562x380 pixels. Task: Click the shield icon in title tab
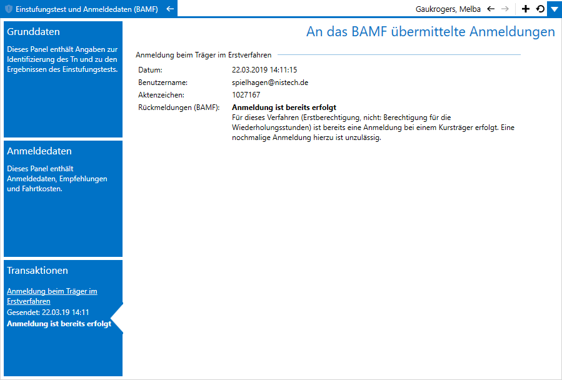(x=9, y=9)
